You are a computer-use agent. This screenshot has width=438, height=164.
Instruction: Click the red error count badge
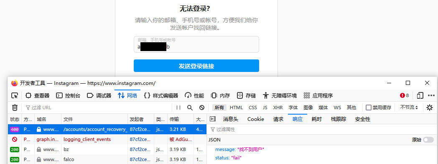(x=404, y=95)
